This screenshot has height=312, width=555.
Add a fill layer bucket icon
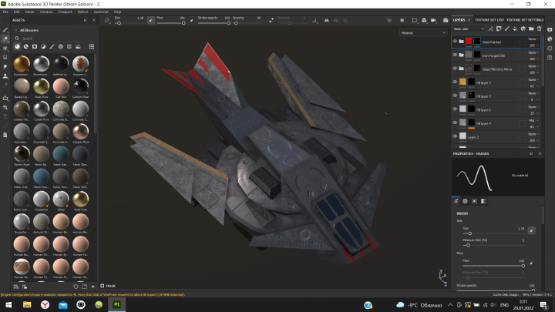pyautogui.click(x=515, y=29)
